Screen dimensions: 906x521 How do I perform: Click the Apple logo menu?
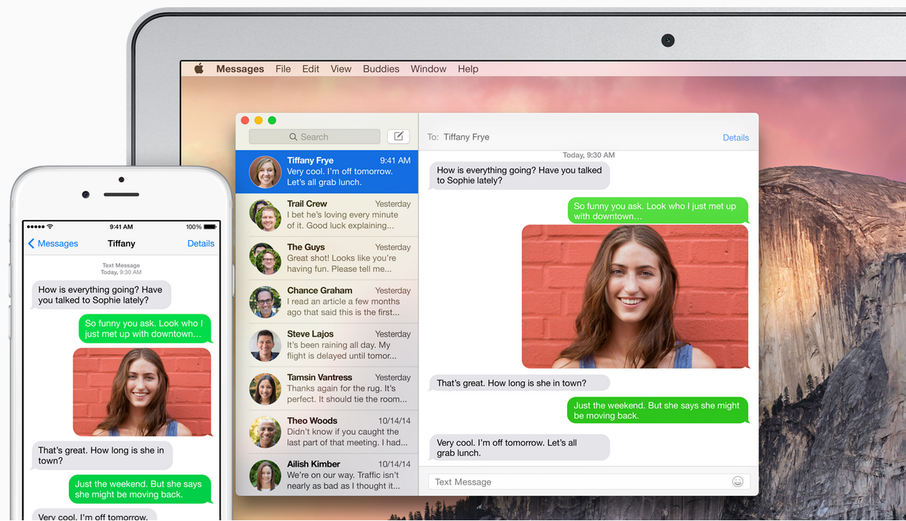tap(199, 69)
